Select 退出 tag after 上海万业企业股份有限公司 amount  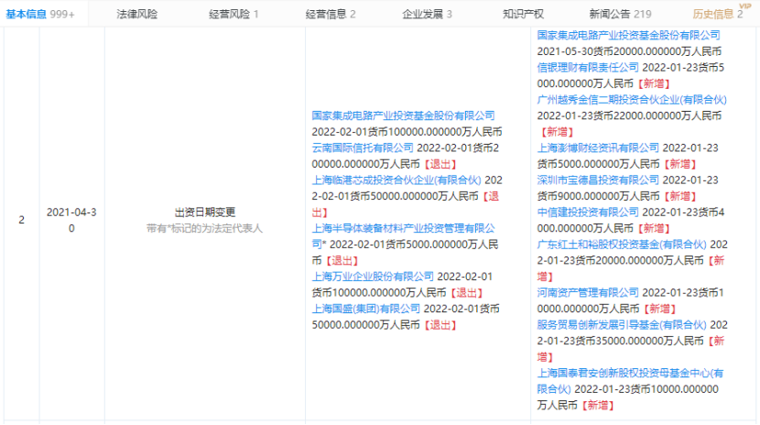(x=466, y=293)
